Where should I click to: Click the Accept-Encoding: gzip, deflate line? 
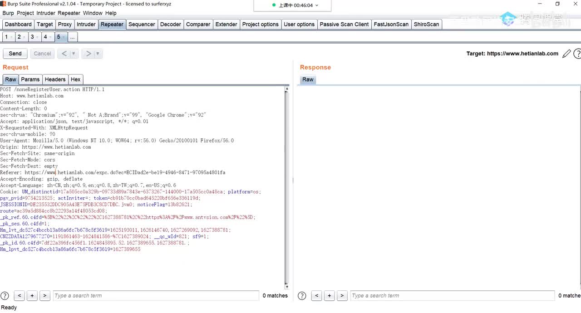[41, 179]
